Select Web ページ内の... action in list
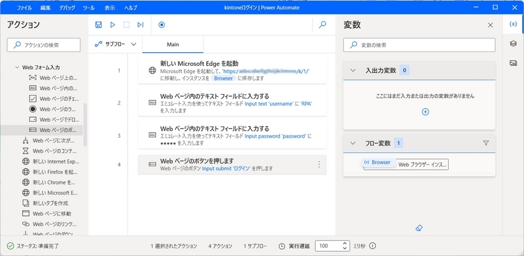Screen dimensions: 524x256 click(x=54, y=88)
